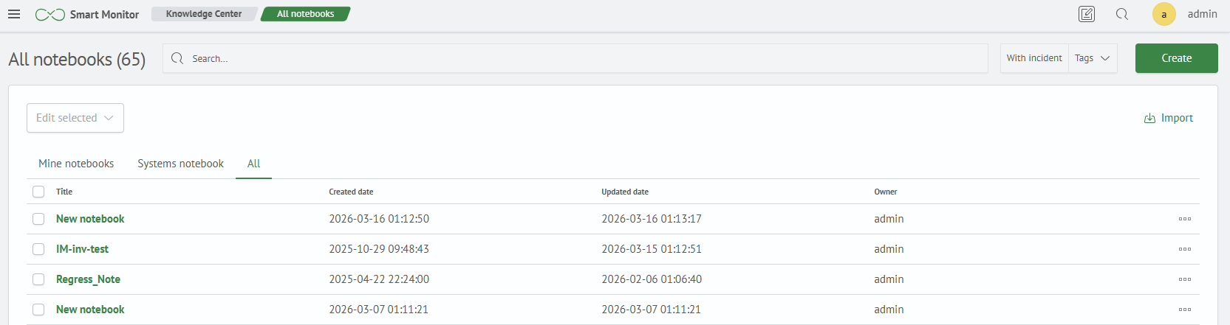Open the notes edit icon in header

coord(1087,14)
